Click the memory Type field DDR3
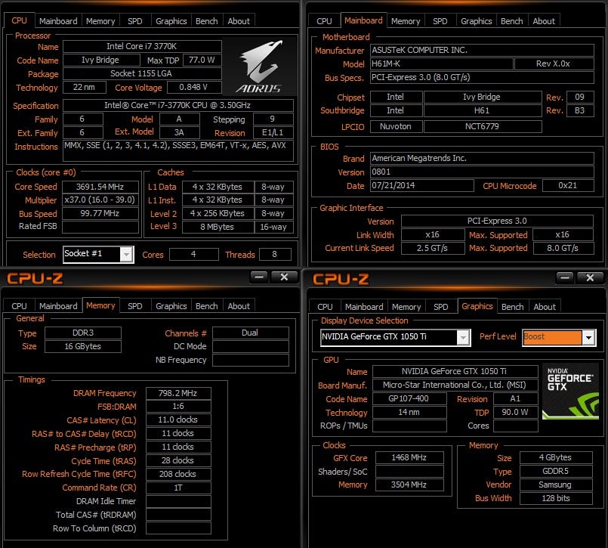 coord(83,333)
